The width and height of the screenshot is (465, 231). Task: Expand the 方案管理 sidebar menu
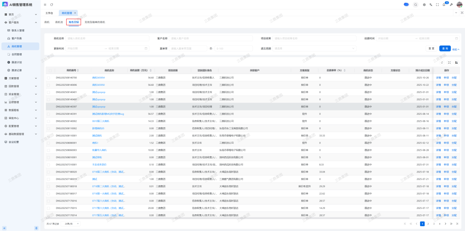[x=21, y=78]
